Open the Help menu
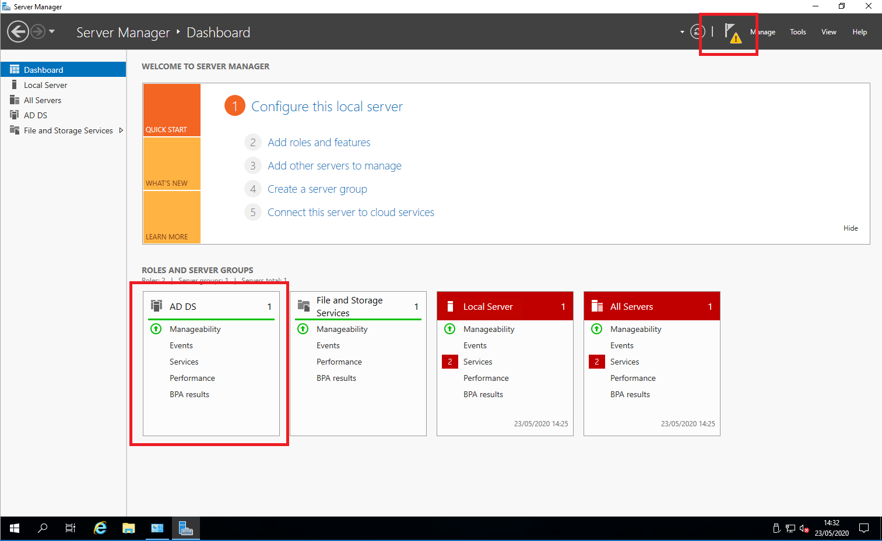 click(860, 32)
